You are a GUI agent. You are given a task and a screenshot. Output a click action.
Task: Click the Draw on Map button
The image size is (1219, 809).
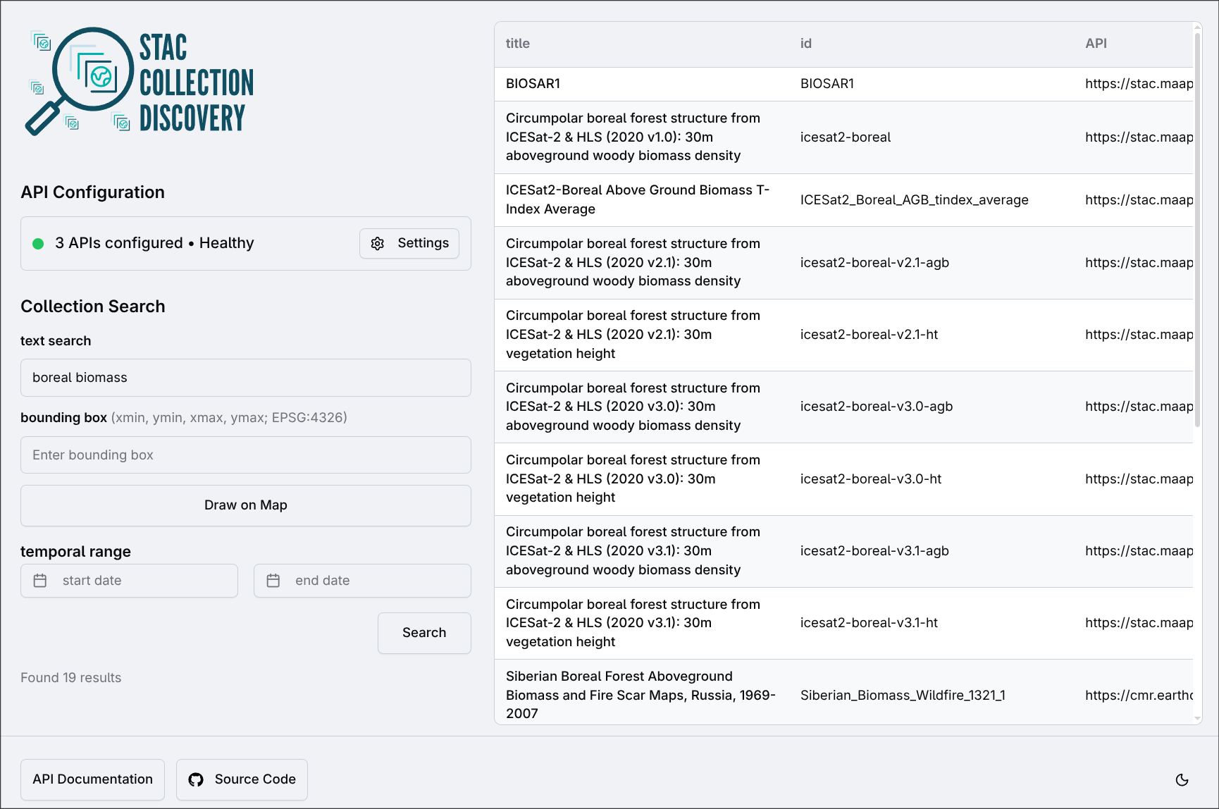(246, 505)
